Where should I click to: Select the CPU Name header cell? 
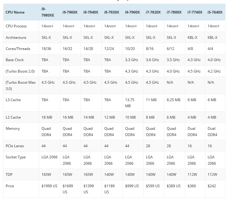tap(15, 12)
